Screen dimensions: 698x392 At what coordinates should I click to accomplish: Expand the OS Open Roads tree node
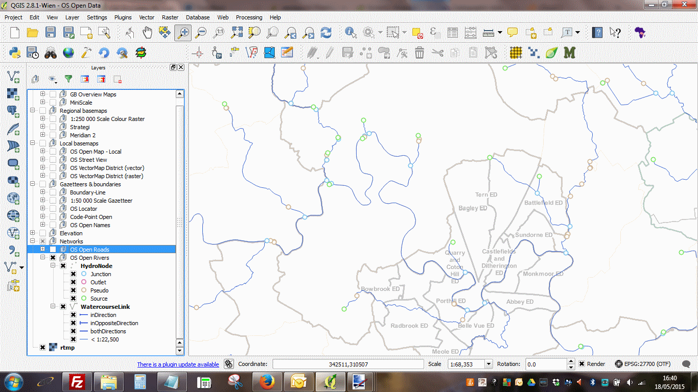[x=42, y=250]
